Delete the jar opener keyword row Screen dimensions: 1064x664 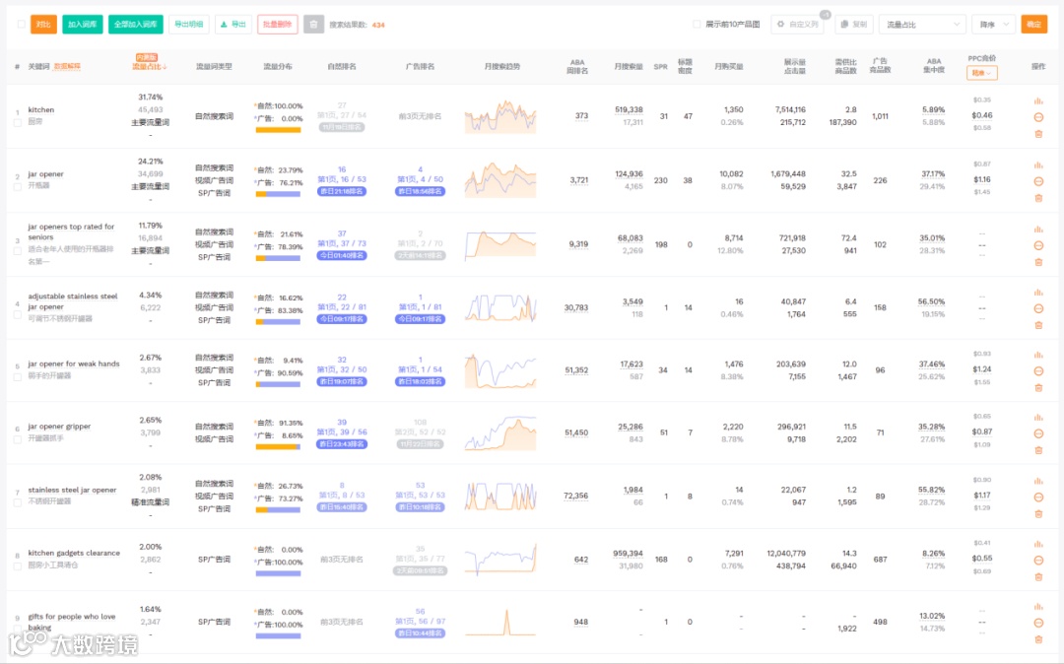pos(1038,198)
